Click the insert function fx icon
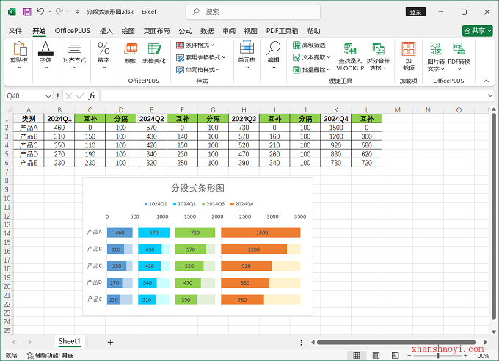 coord(92,96)
